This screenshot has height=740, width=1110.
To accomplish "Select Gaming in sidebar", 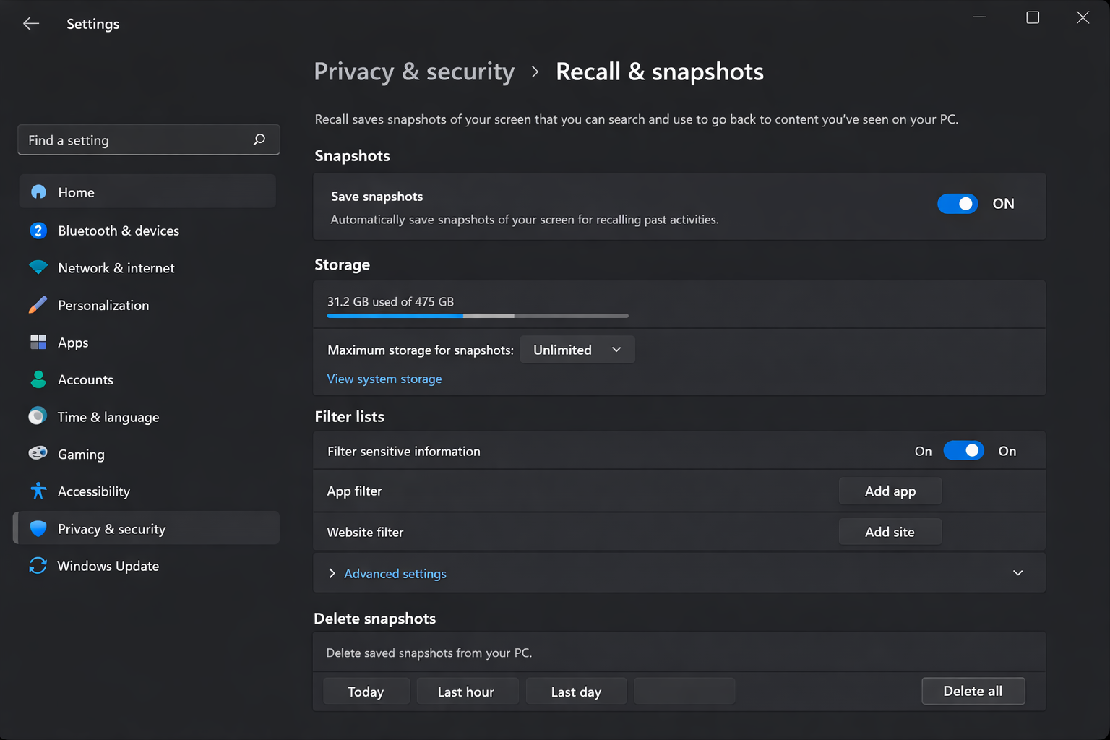I will [x=147, y=454].
